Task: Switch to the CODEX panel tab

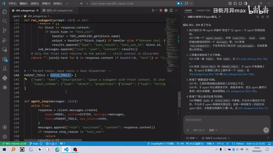Action: click(188, 10)
